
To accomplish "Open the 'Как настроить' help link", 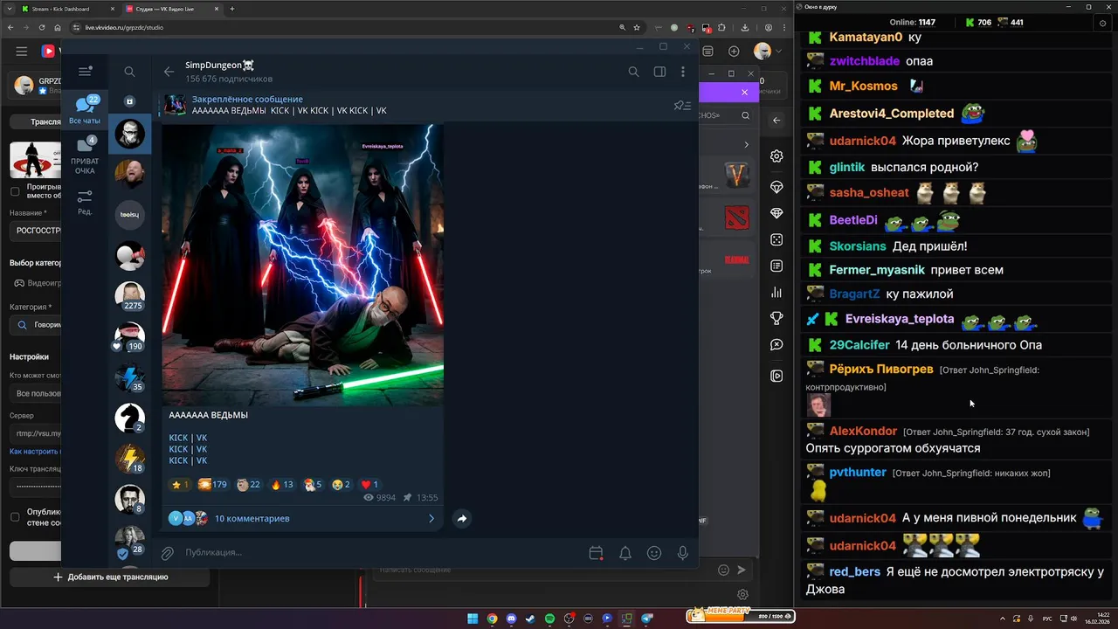I will pos(35,451).
